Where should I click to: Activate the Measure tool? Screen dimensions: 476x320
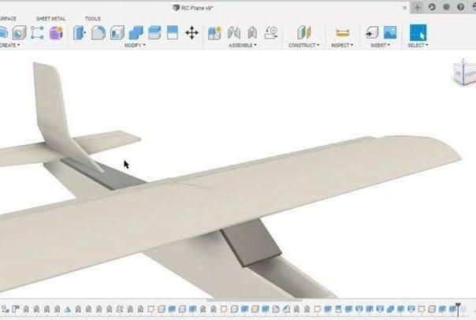[x=343, y=32]
